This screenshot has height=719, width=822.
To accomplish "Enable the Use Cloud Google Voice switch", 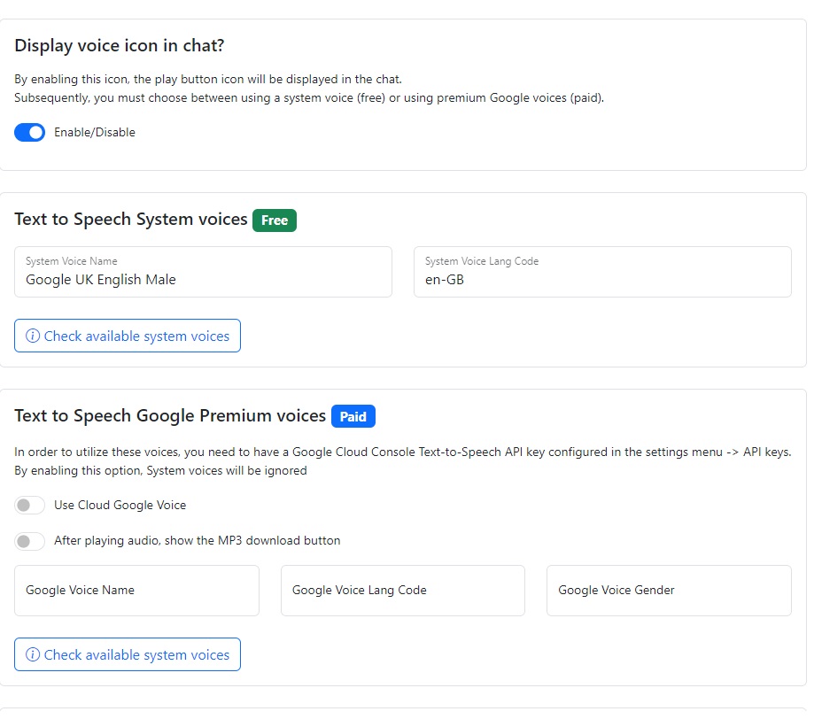I will tap(29, 506).
